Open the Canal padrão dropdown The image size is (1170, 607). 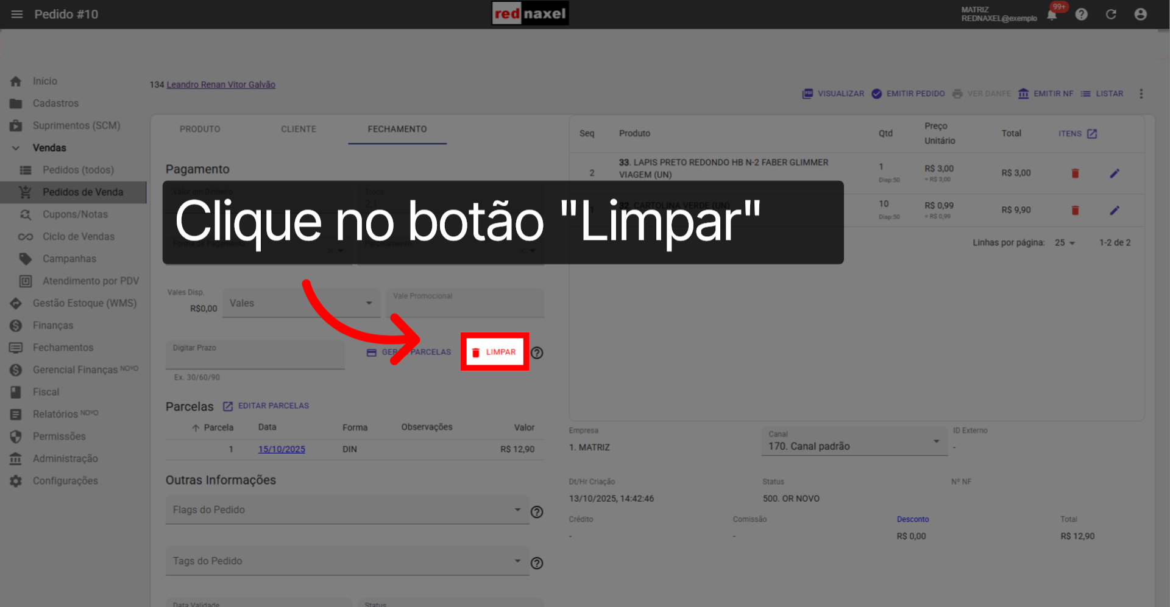[937, 441]
